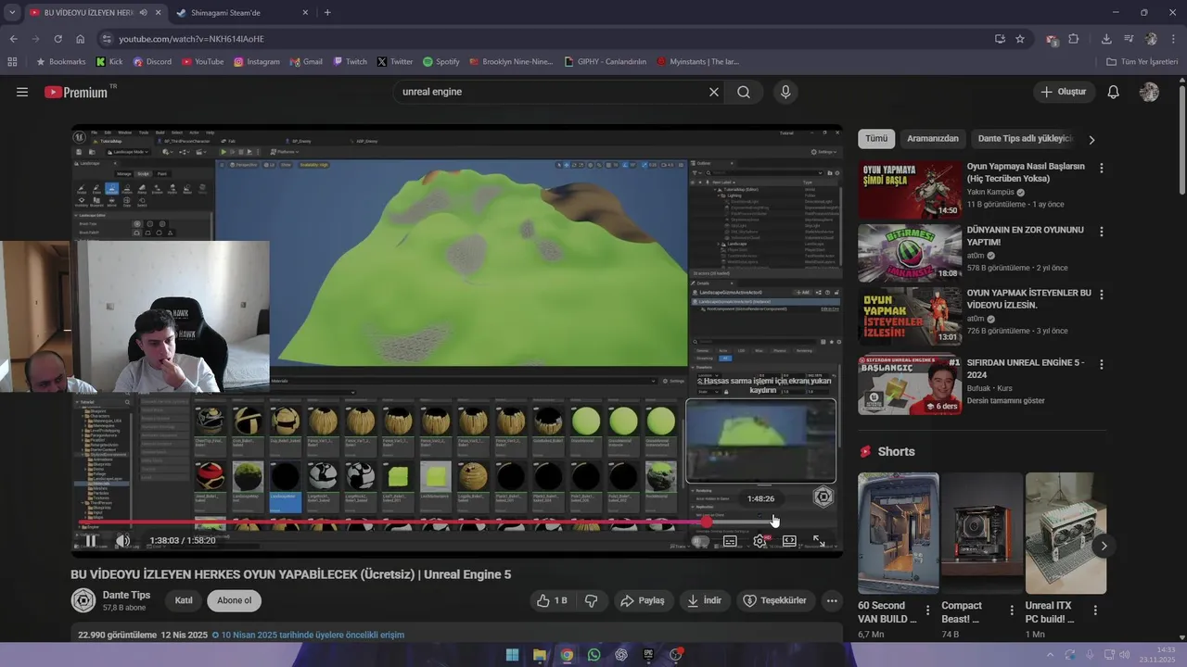The width and height of the screenshot is (1187, 667).
Task: Open more actions ellipsis under video
Action: click(x=832, y=600)
